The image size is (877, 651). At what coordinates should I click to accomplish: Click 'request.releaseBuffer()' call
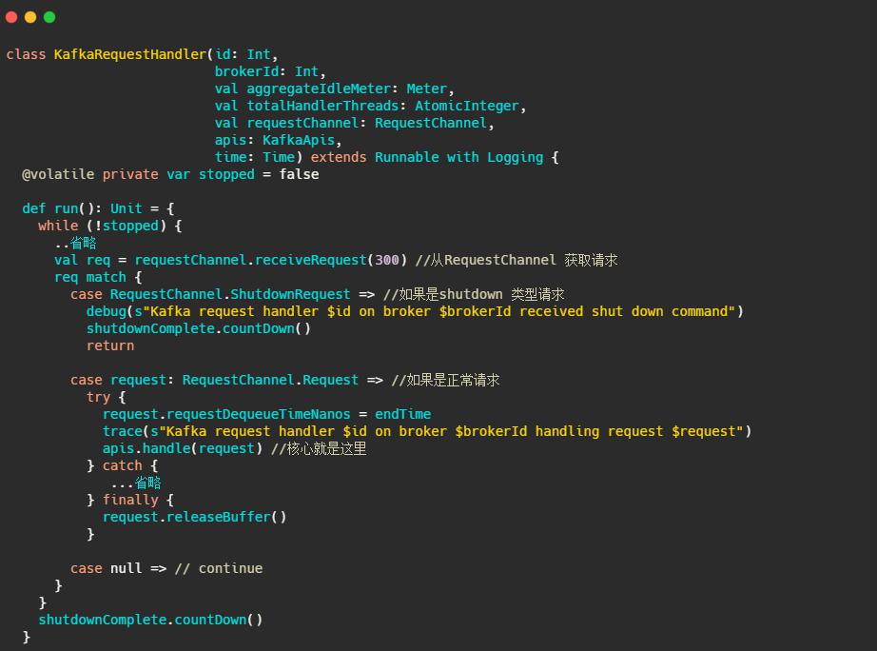pyautogui.click(x=194, y=517)
